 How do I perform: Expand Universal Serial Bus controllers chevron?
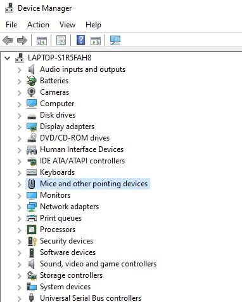tap(20, 299)
